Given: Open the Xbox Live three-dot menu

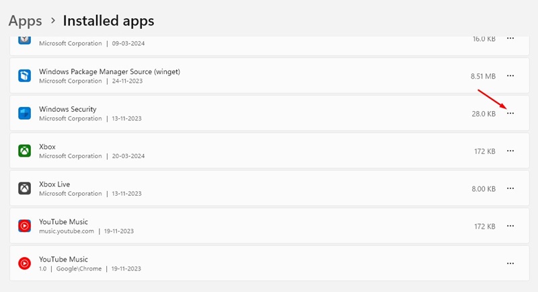Looking at the screenshot, I should (x=510, y=189).
